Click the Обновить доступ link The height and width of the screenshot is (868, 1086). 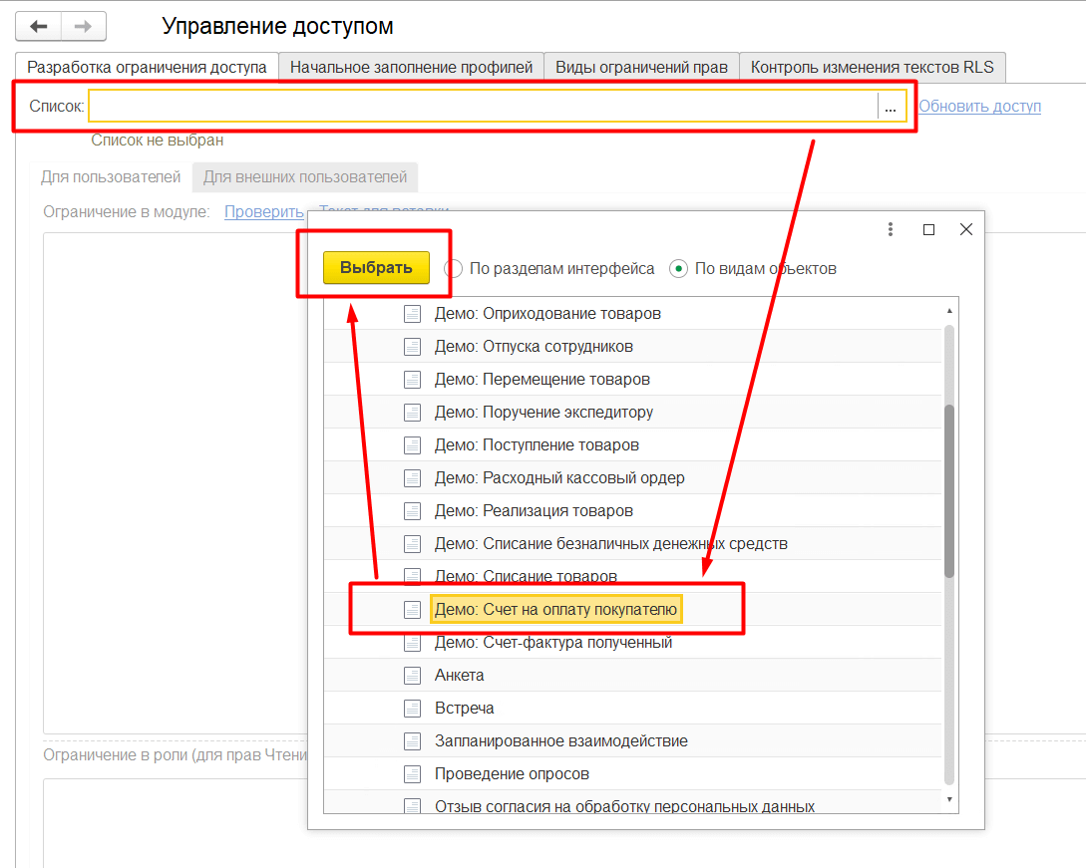click(x=979, y=106)
